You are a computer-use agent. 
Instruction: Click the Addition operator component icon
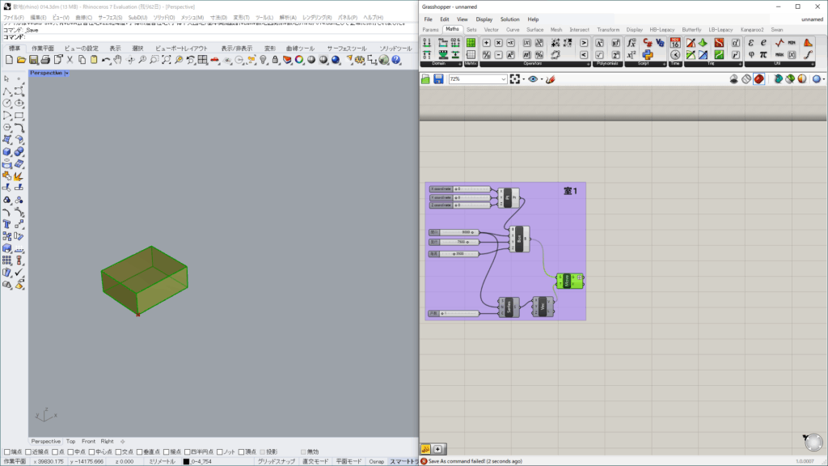click(x=486, y=42)
